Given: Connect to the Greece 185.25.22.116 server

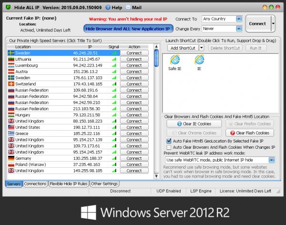Looking at the screenshot, I should [134, 133].
